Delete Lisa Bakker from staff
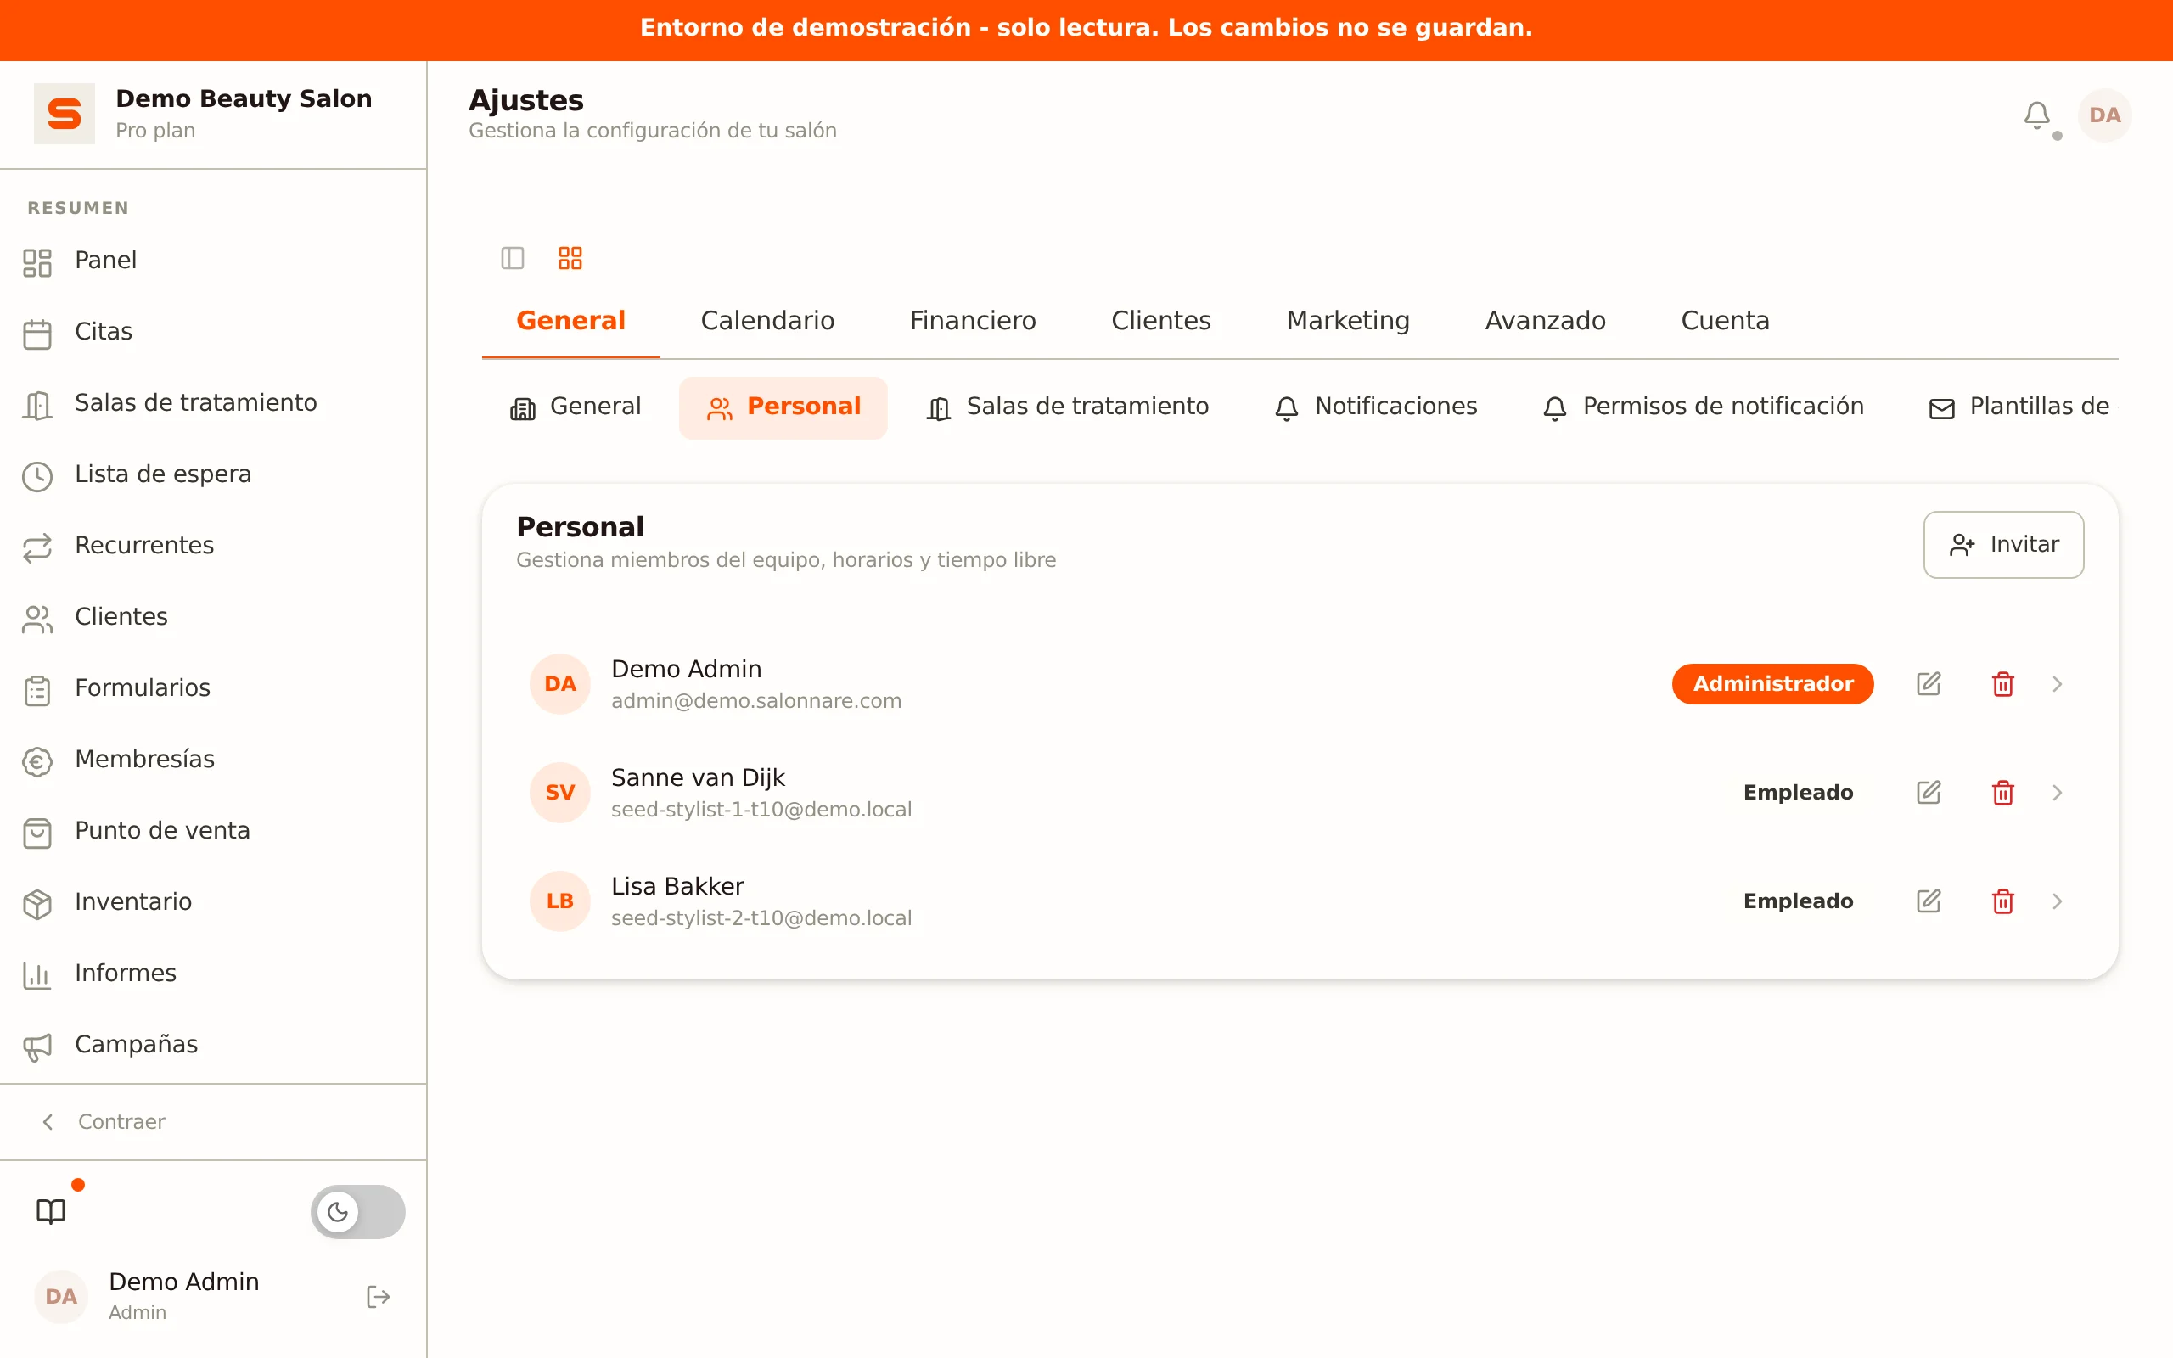 coord(2002,901)
